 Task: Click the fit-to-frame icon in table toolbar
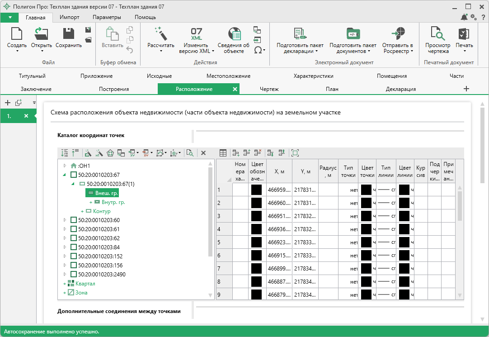295,153
